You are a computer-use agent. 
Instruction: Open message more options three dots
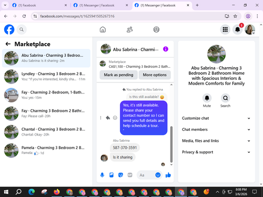pyautogui.click(x=100, y=118)
